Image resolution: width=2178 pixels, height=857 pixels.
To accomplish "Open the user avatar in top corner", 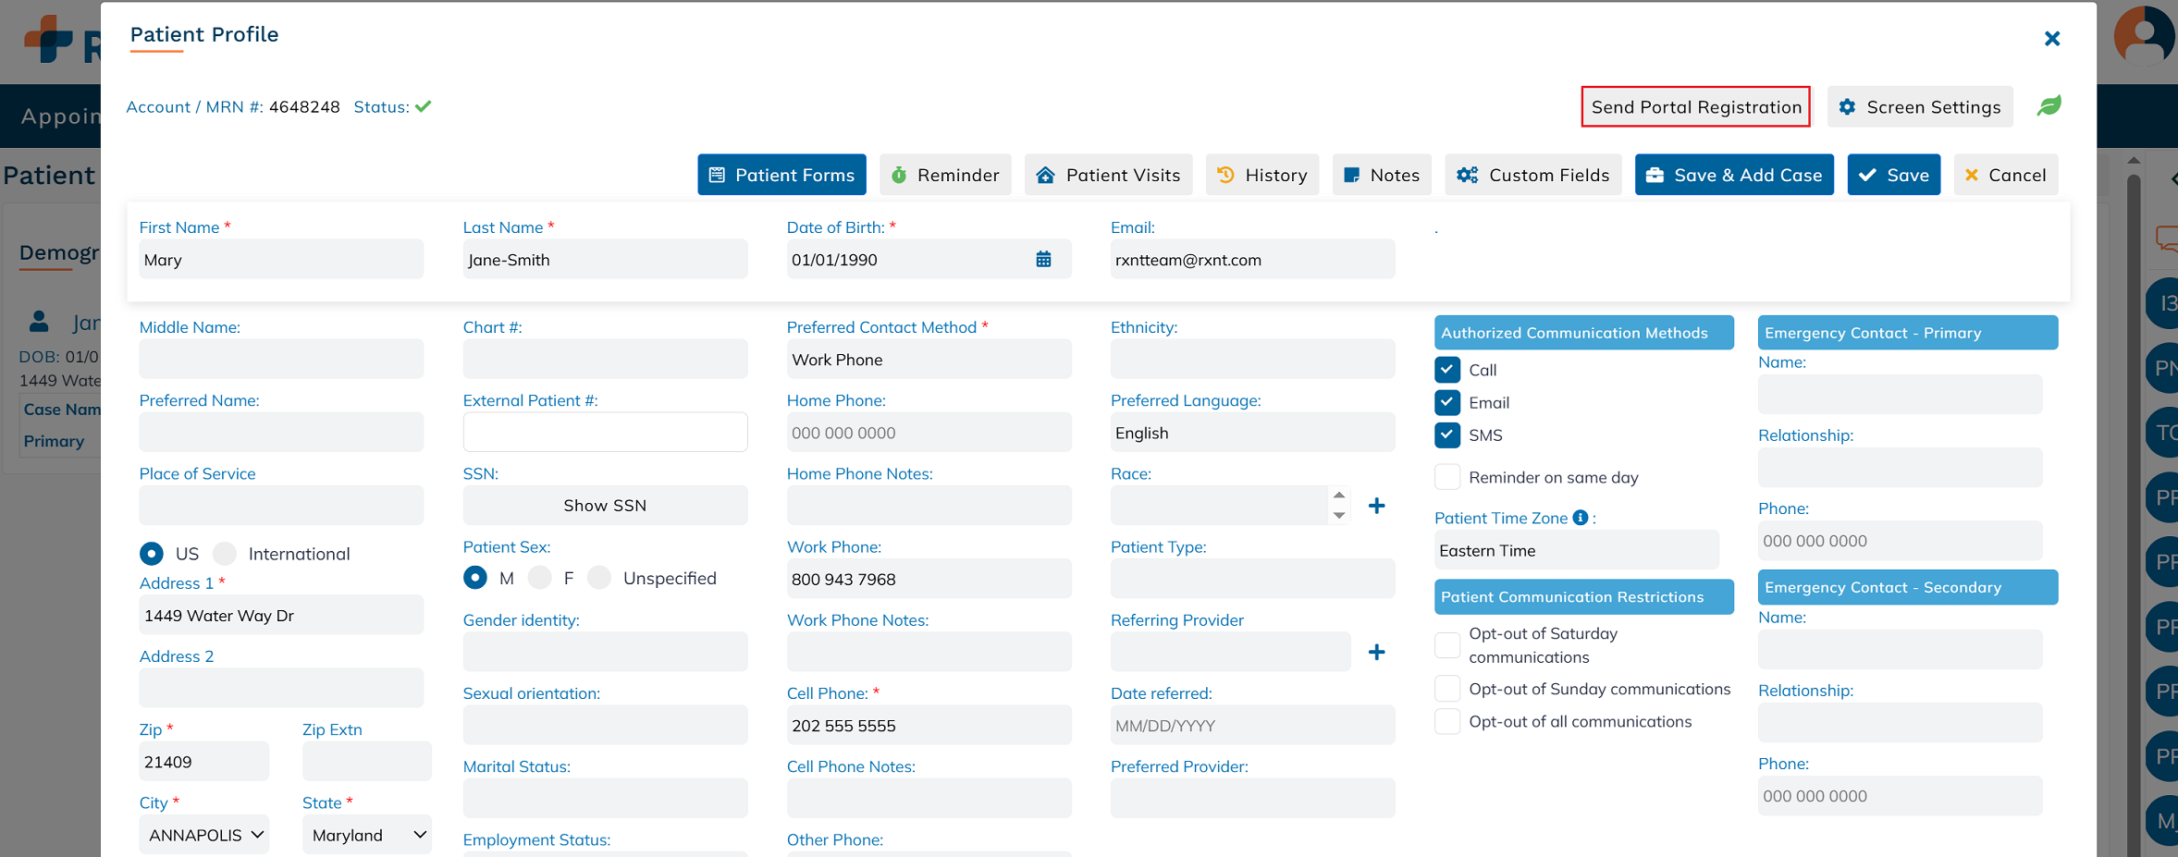I will (2144, 35).
